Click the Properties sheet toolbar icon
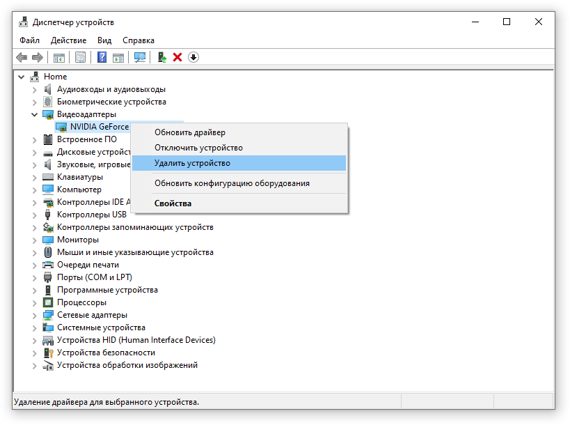Image resolution: width=570 pixels, height=425 pixels. click(x=81, y=57)
